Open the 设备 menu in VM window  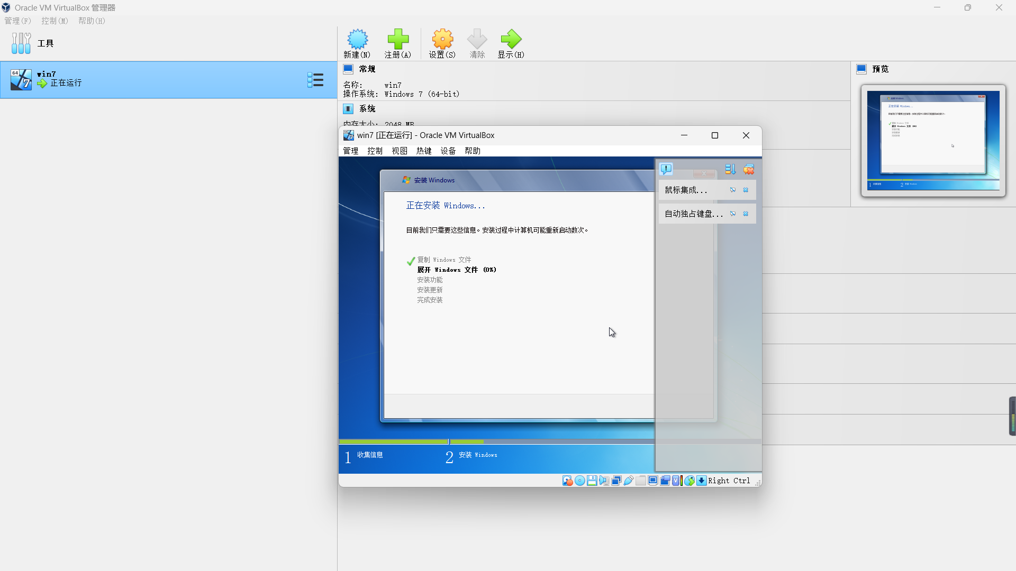point(448,151)
